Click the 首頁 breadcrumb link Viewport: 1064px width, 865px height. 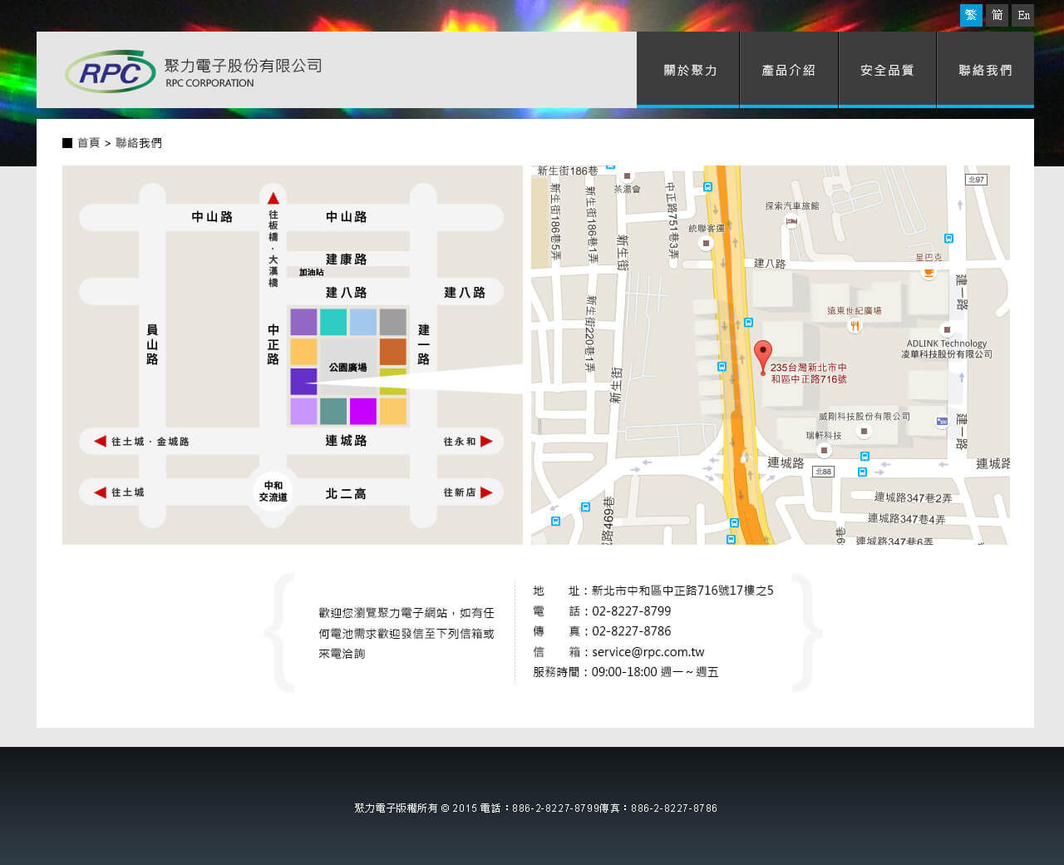click(88, 143)
